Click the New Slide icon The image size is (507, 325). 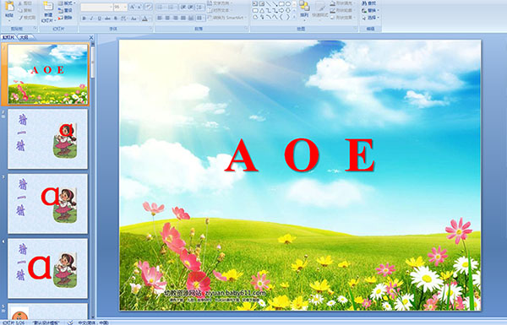click(48, 6)
